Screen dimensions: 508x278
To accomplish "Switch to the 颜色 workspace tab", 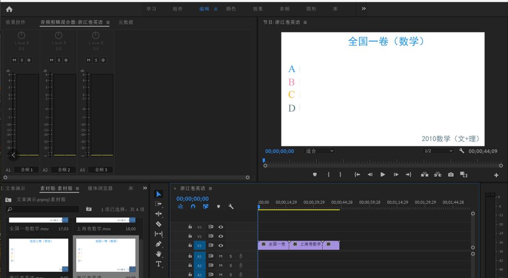I will [231, 9].
